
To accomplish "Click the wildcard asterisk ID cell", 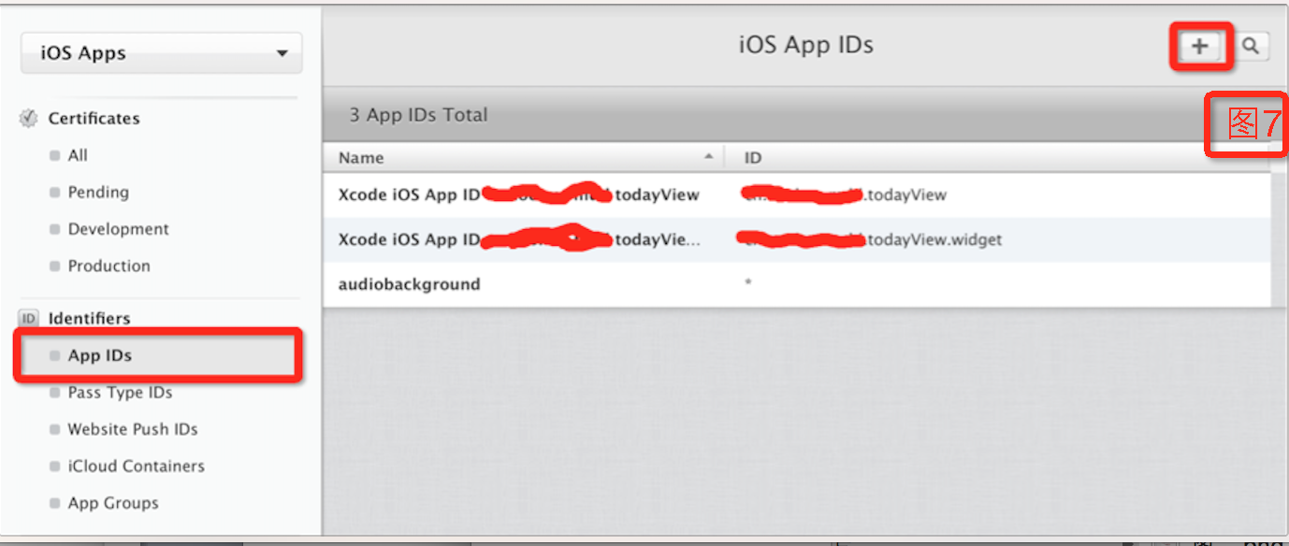I will point(748,284).
